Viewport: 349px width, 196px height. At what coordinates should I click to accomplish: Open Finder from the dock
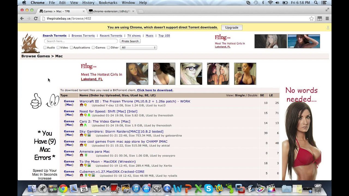(x=32, y=188)
